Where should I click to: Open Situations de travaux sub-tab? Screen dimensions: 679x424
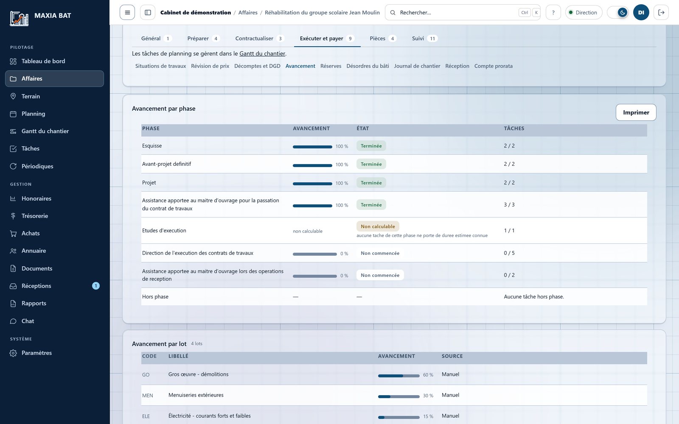coord(160,66)
